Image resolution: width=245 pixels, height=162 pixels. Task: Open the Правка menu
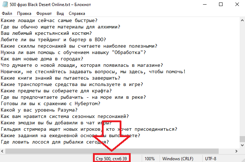click(x=24, y=13)
